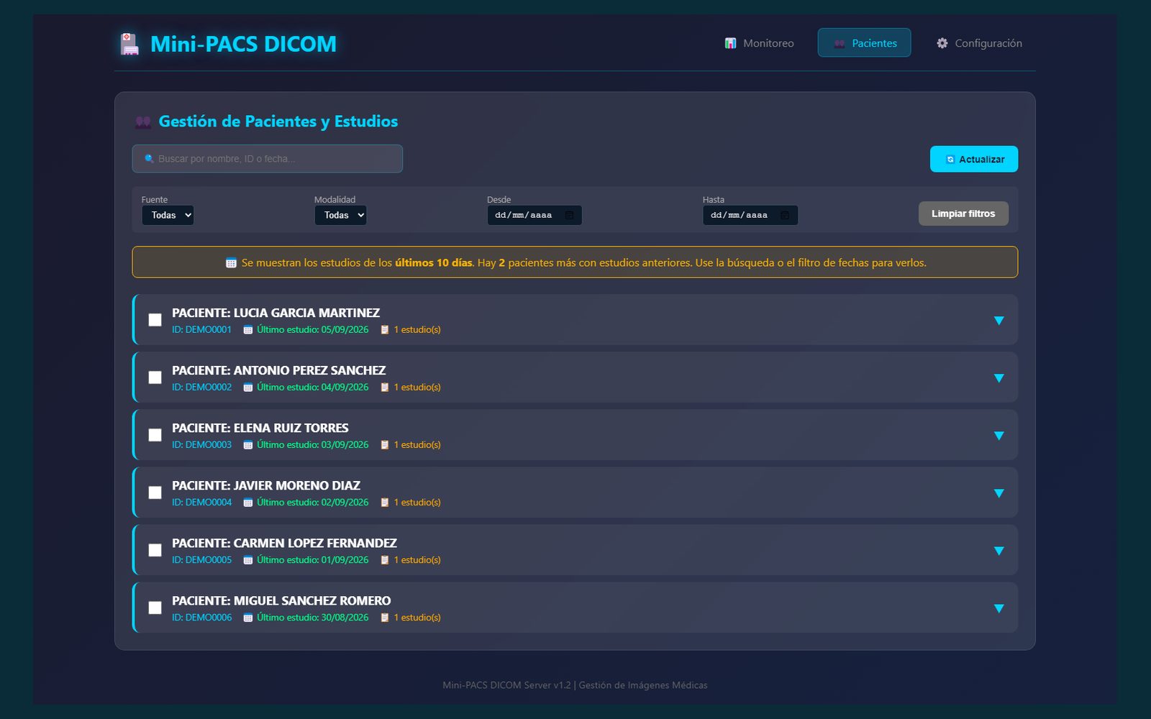Click ID: DEMO0004 text

click(201, 503)
